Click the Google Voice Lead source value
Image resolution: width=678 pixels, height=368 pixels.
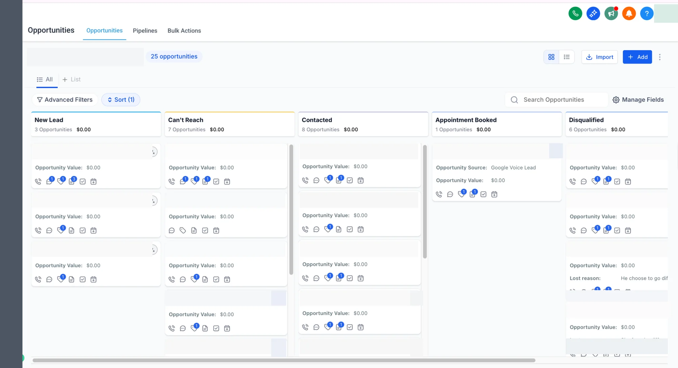click(513, 168)
